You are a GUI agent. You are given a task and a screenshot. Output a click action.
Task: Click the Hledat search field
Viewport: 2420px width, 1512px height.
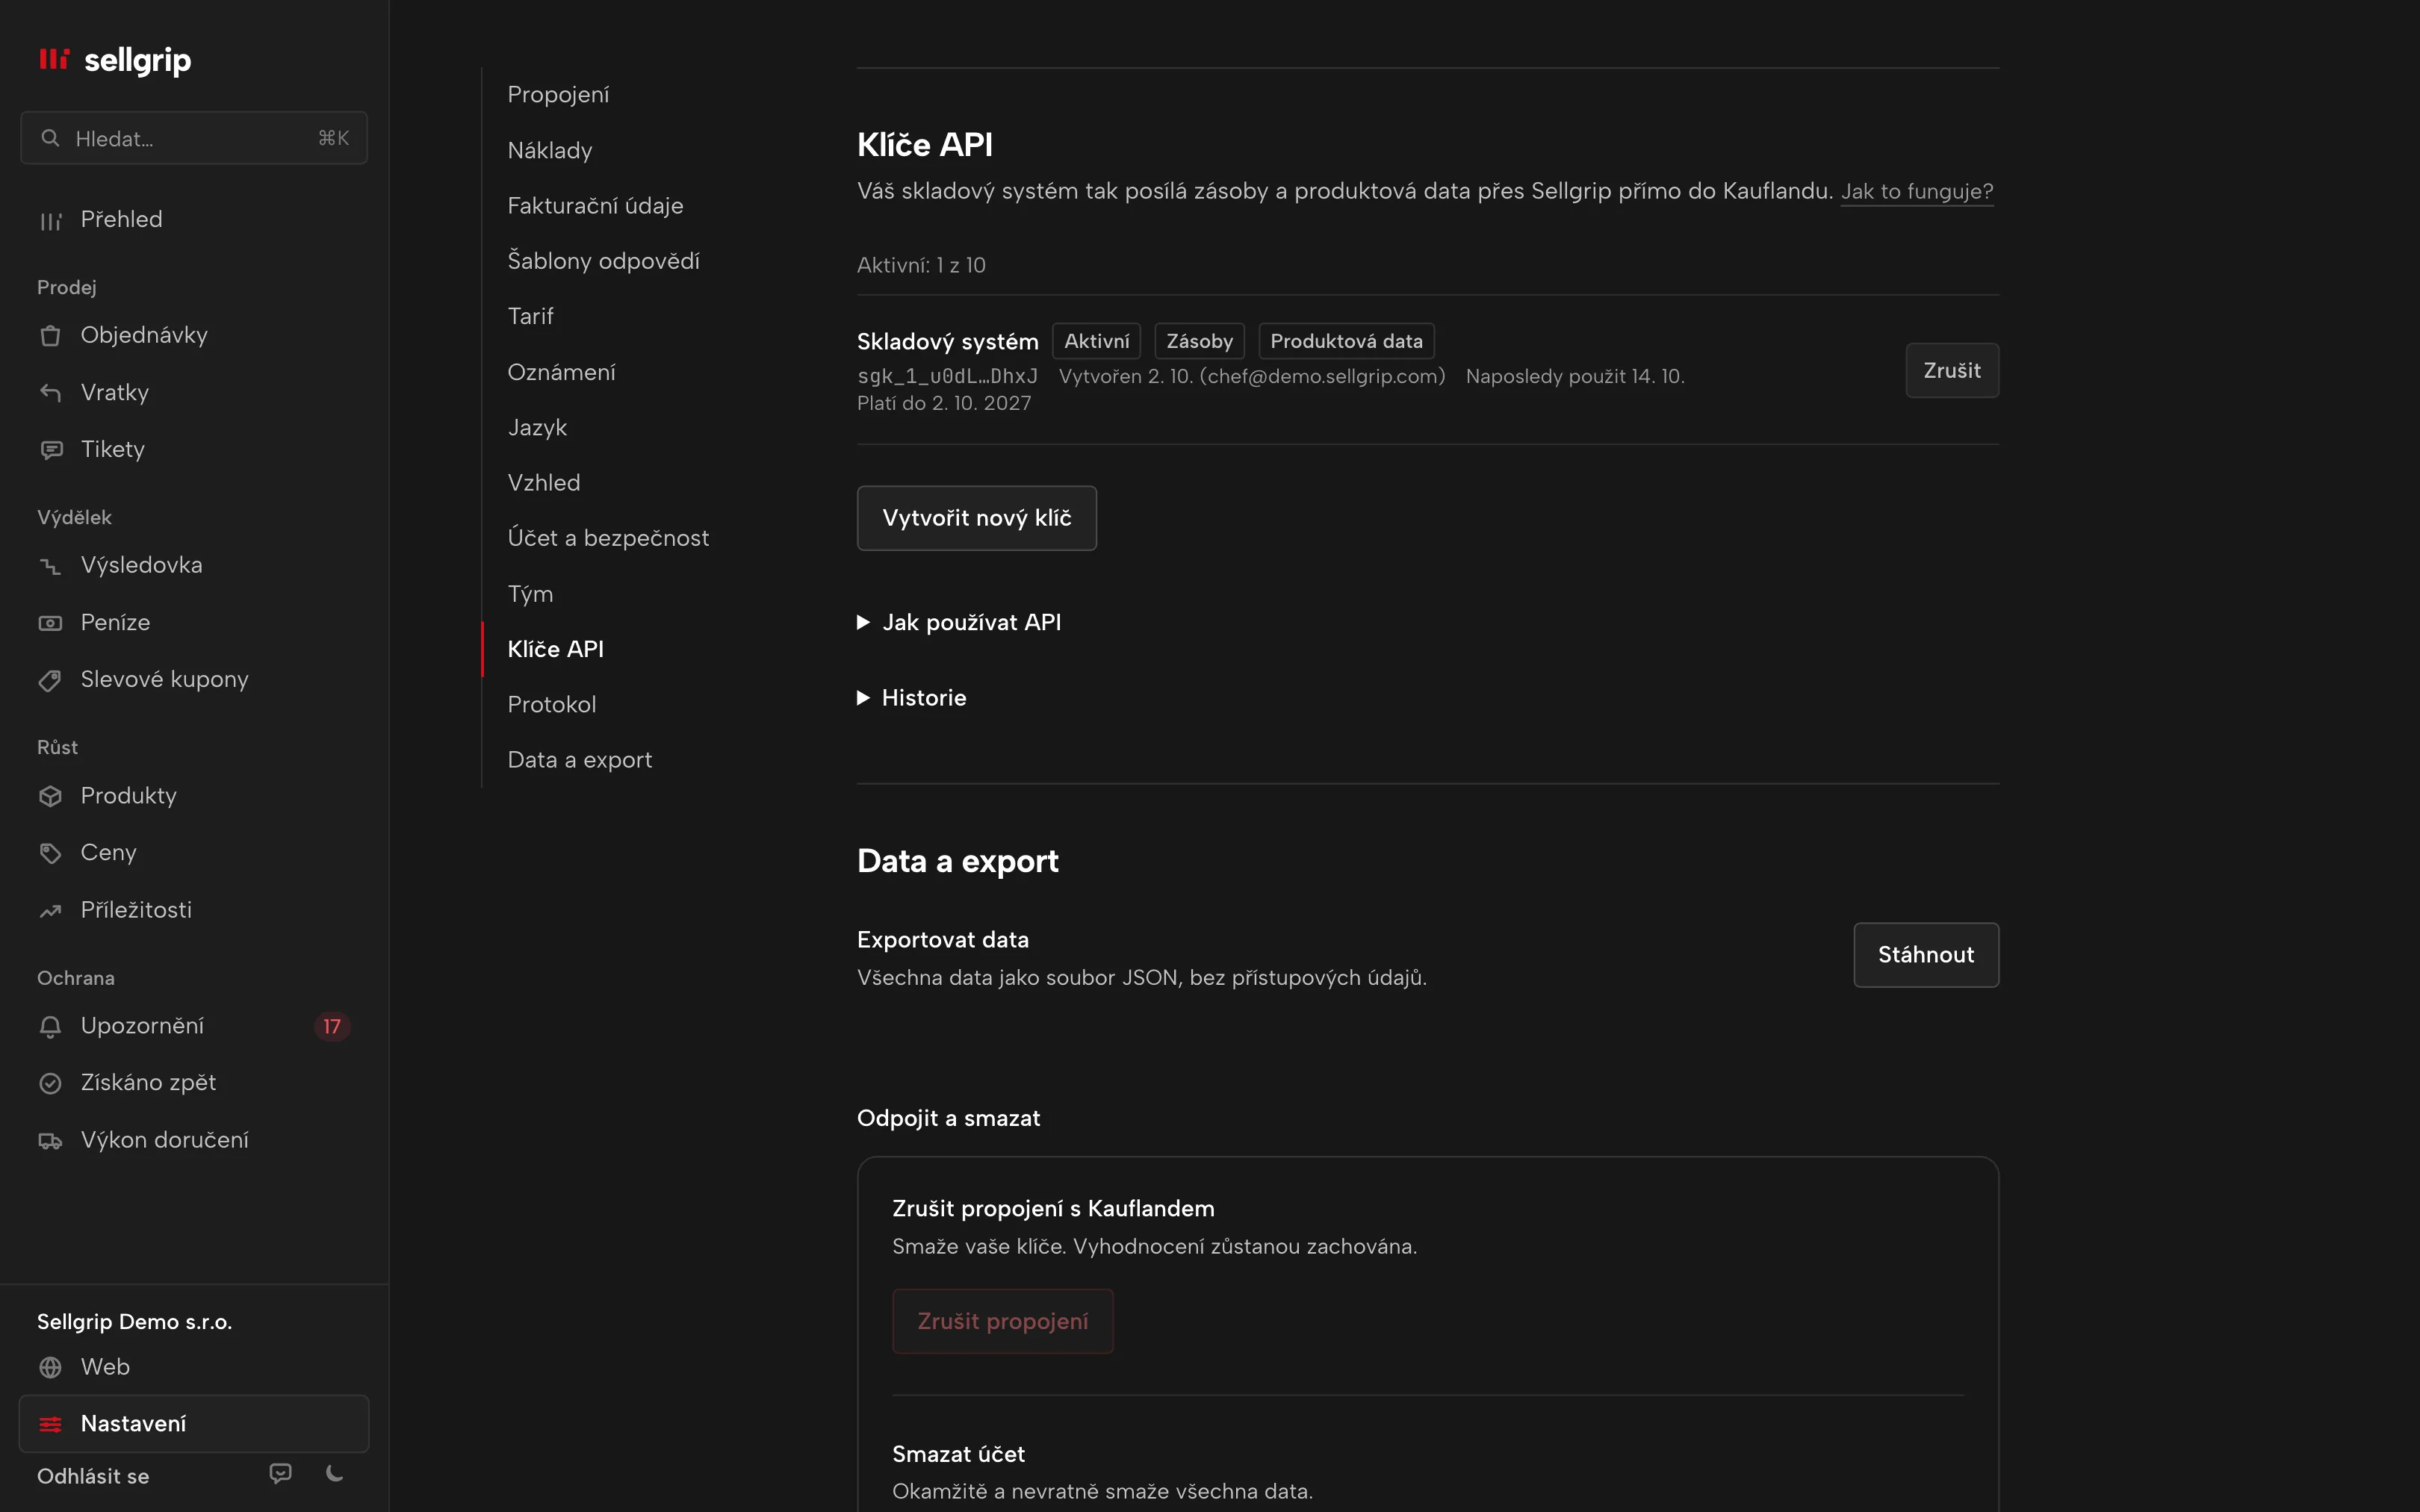194,138
